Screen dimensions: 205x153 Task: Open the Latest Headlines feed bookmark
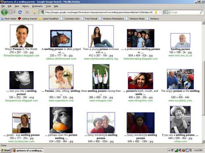coord(49,19)
